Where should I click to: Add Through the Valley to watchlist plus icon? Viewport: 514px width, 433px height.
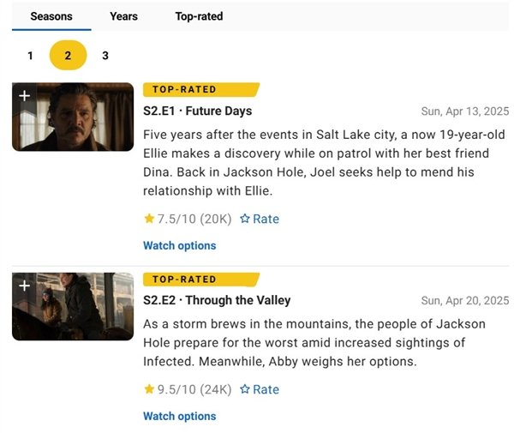(x=24, y=286)
